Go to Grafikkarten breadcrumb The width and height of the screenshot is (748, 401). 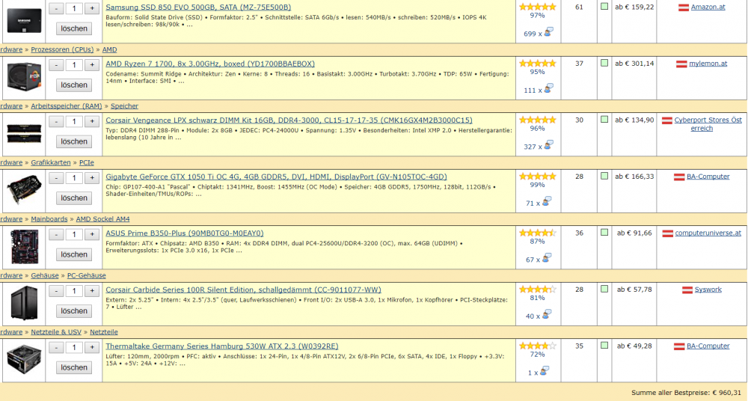pos(51,162)
